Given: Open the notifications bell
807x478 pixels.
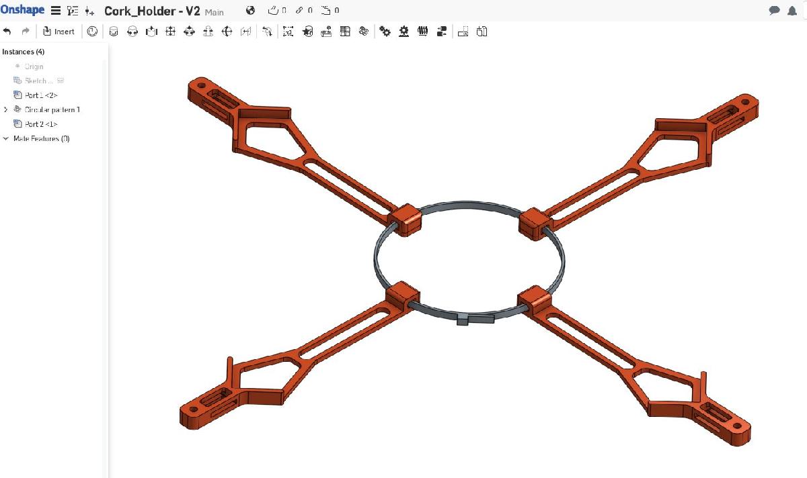Looking at the screenshot, I should [792, 11].
